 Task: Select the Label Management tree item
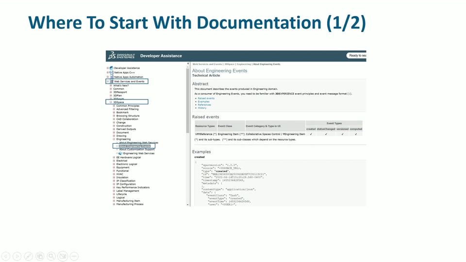[x=128, y=191]
